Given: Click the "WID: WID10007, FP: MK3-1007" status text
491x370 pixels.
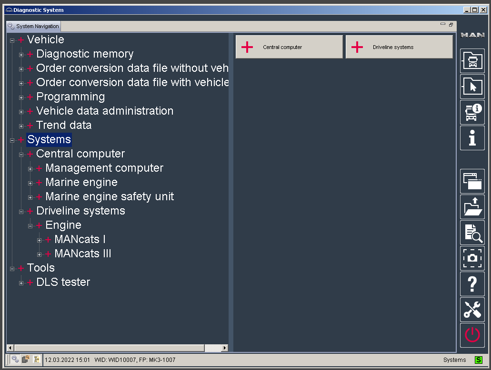Looking at the screenshot, I should pyautogui.click(x=135, y=360).
